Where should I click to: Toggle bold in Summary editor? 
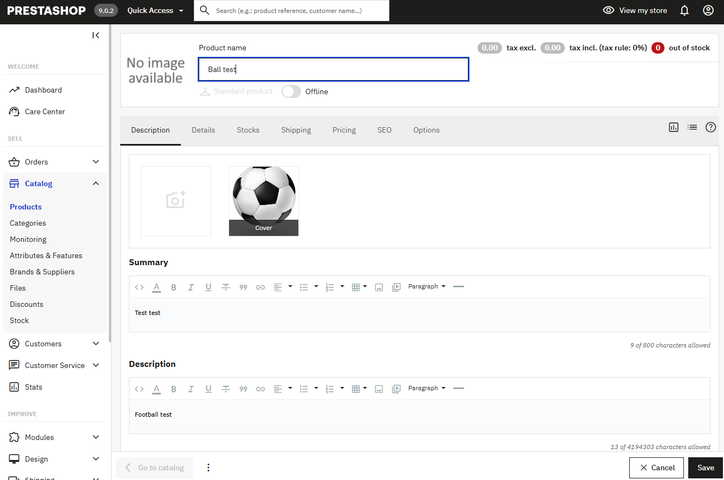pyautogui.click(x=174, y=287)
